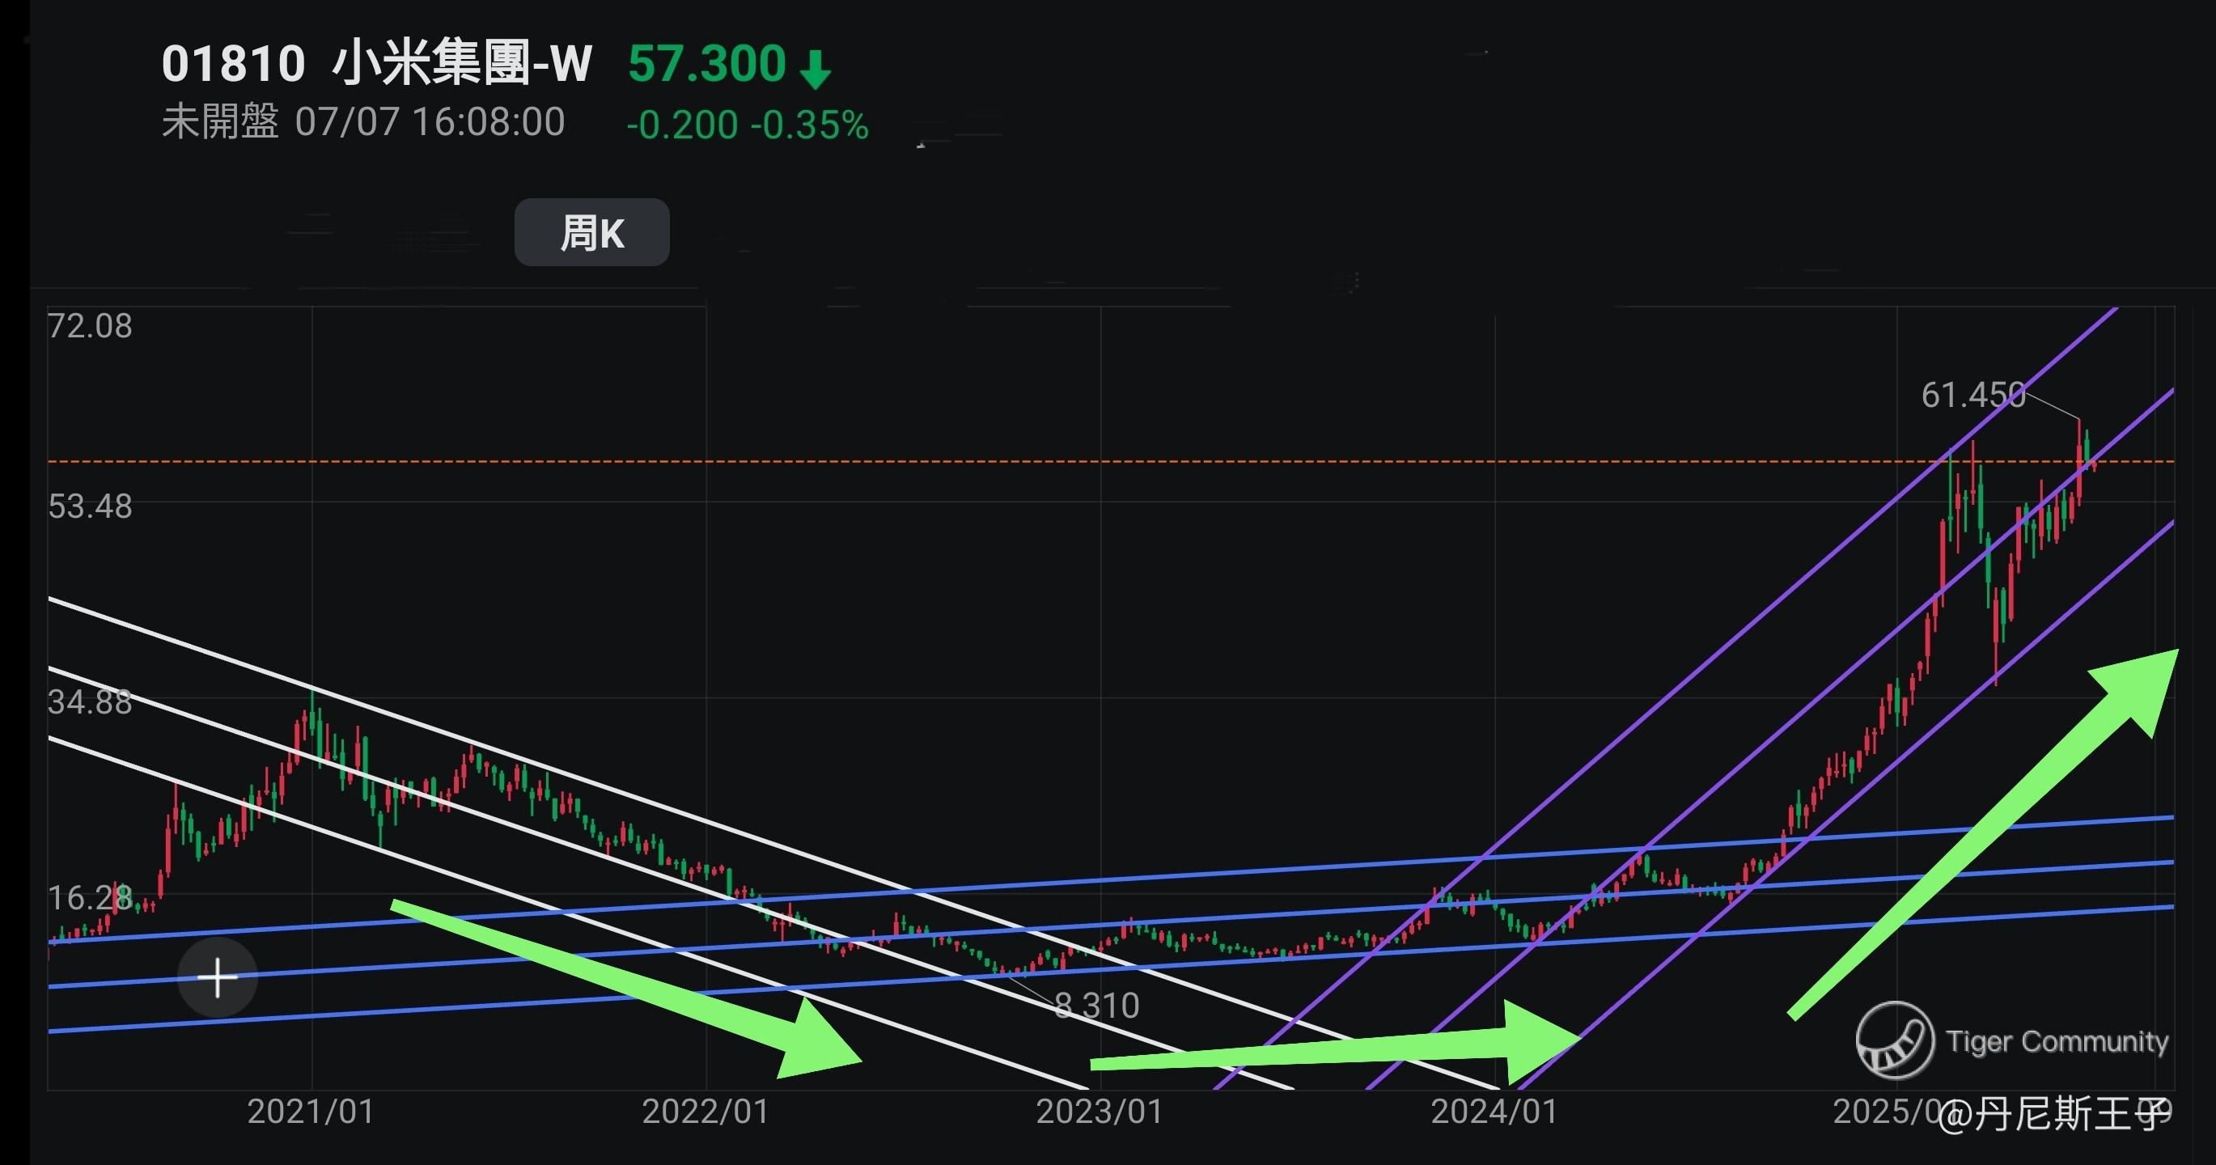The height and width of the screenshot is (1165, 2216).
Task: Click the 2021/01 date axis label
Action: pyautogui.click(x=311, y=1112)
